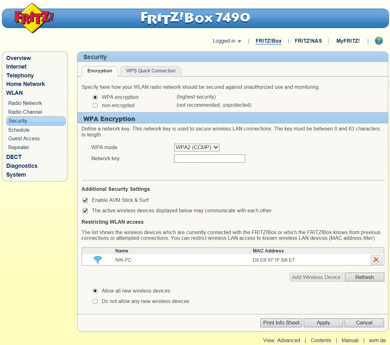Go to Repeater submenu
390x345 pixels.
point(19,148)
